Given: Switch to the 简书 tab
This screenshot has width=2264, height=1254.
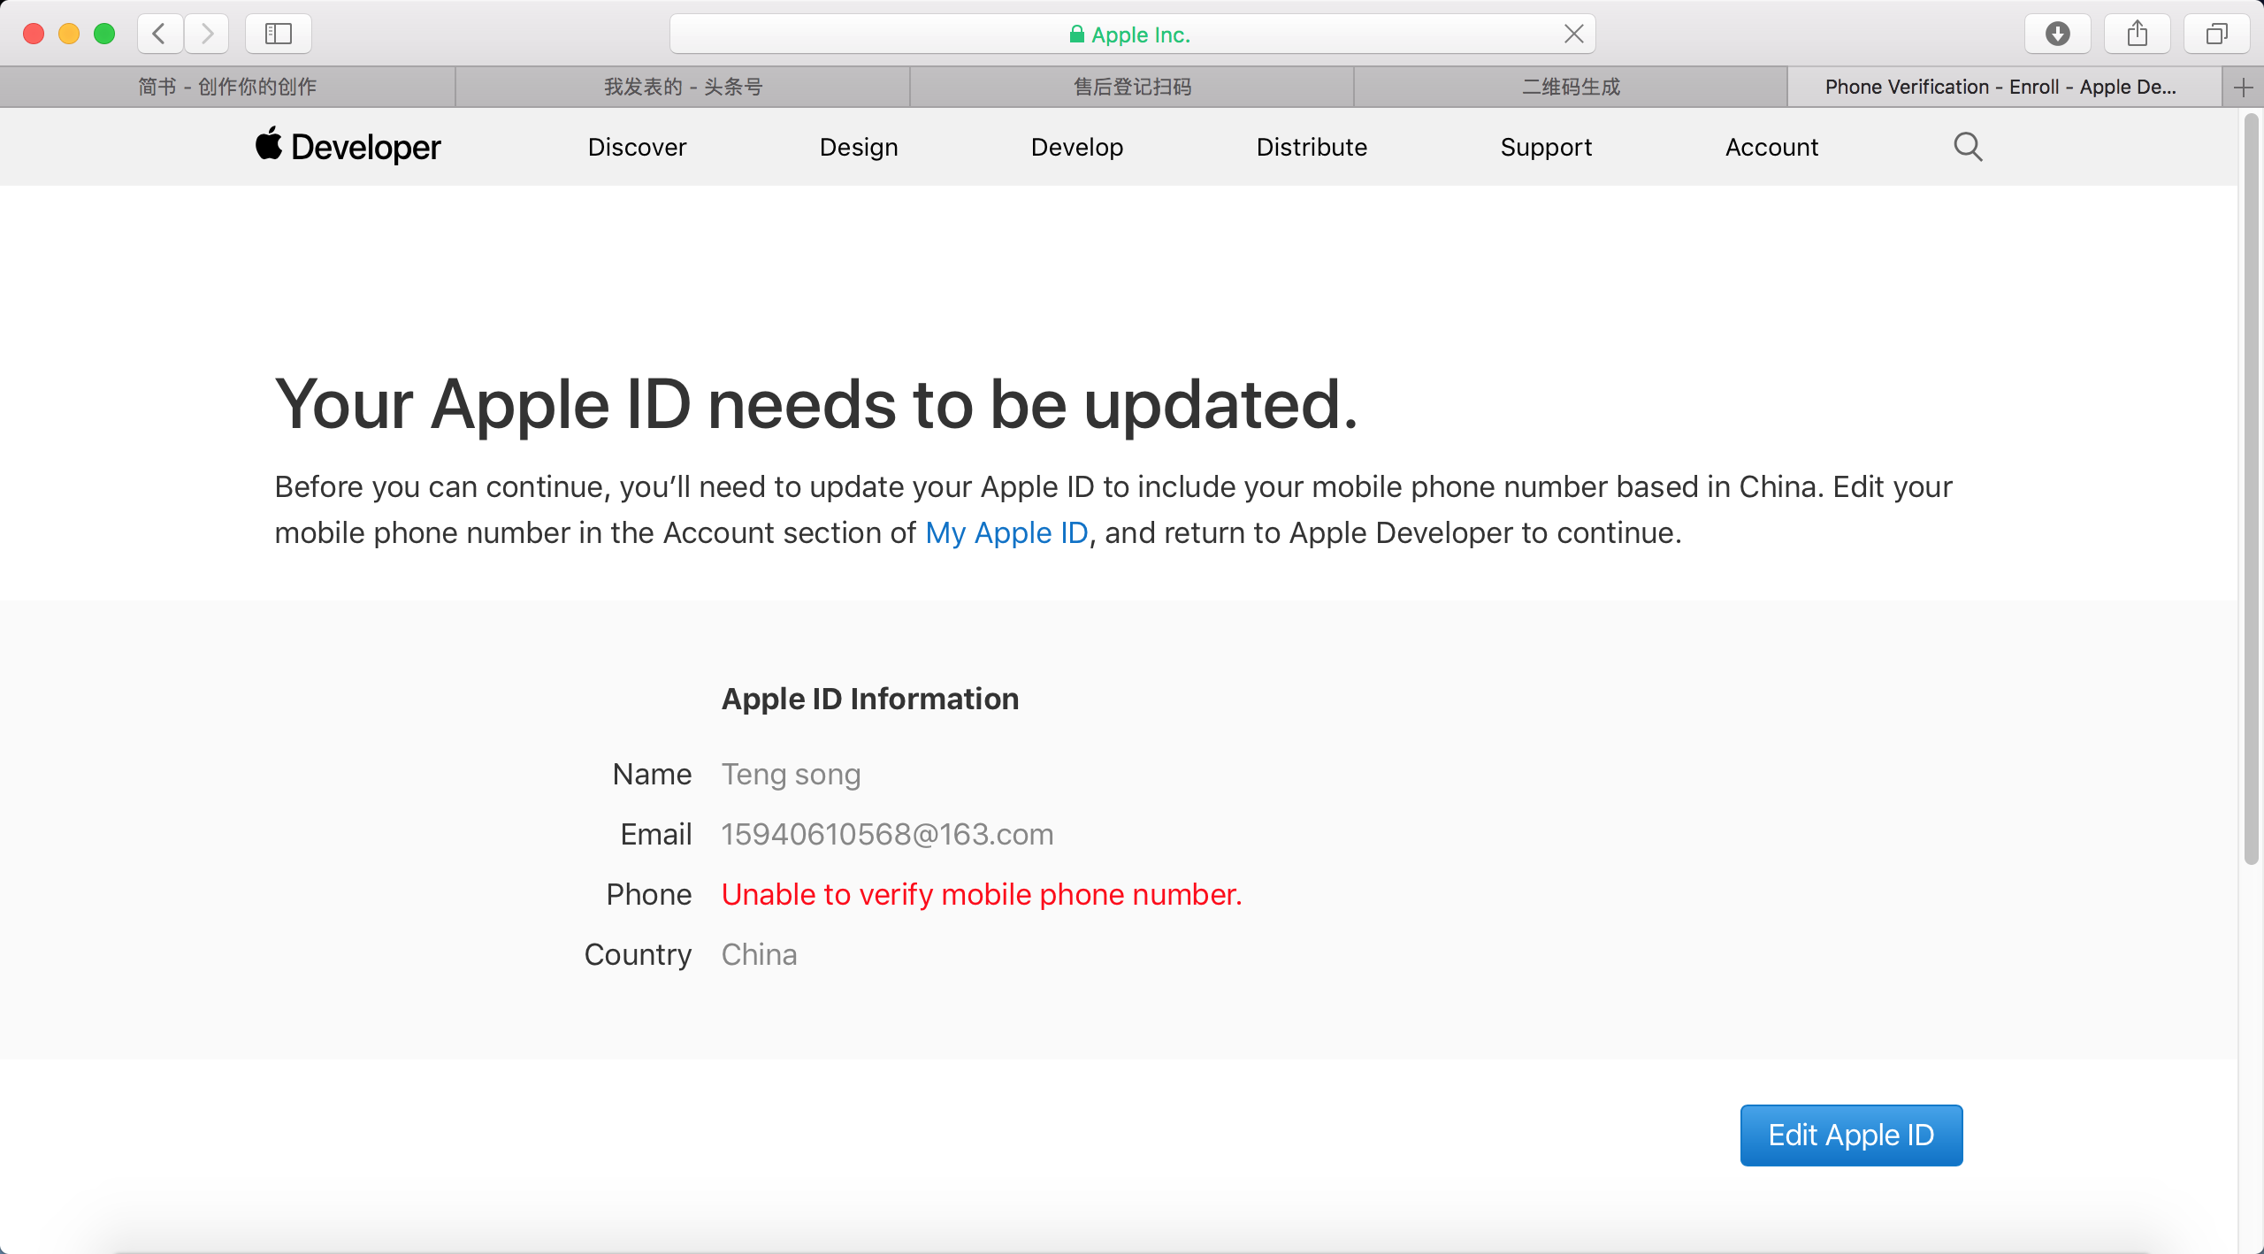Looking at the screenshot, I should tap(227, 87).
